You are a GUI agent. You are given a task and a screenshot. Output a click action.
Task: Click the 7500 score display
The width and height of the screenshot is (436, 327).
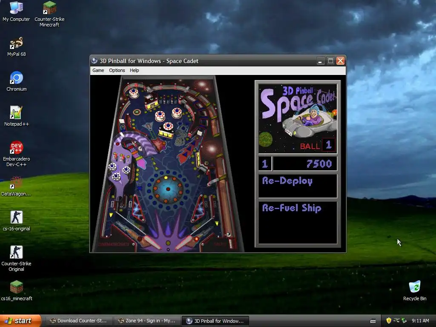(305, 163)
